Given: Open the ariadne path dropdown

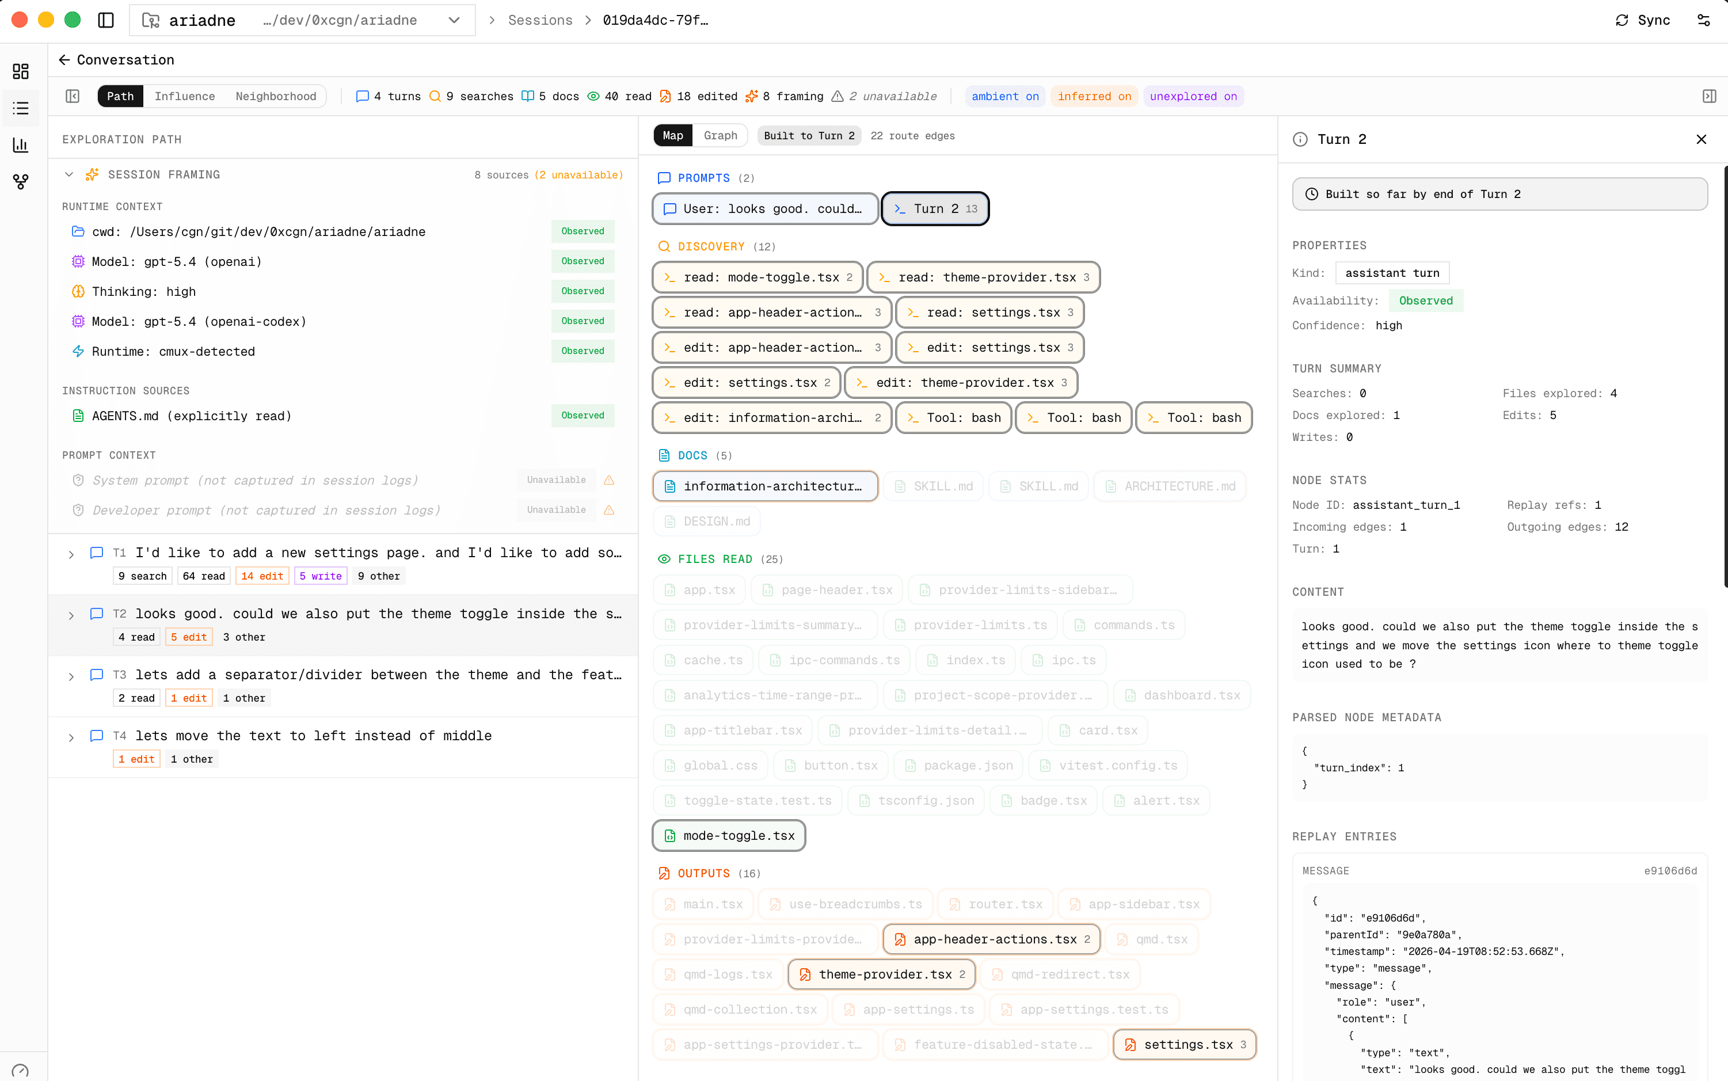Looking at the screenshot, I should pos(454,20).
